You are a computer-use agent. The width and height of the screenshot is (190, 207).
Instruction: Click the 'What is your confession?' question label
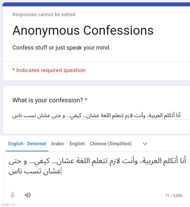48,100
